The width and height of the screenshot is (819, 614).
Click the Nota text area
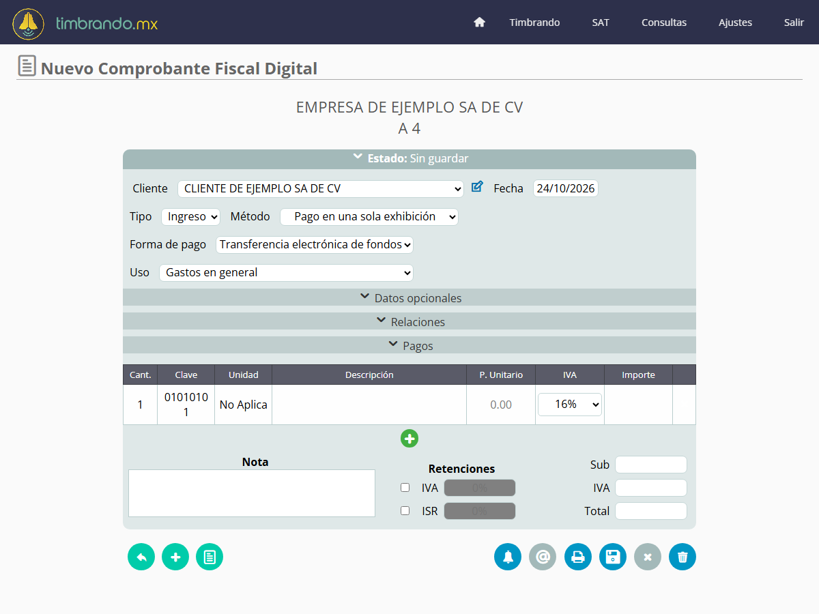point(252,493)
